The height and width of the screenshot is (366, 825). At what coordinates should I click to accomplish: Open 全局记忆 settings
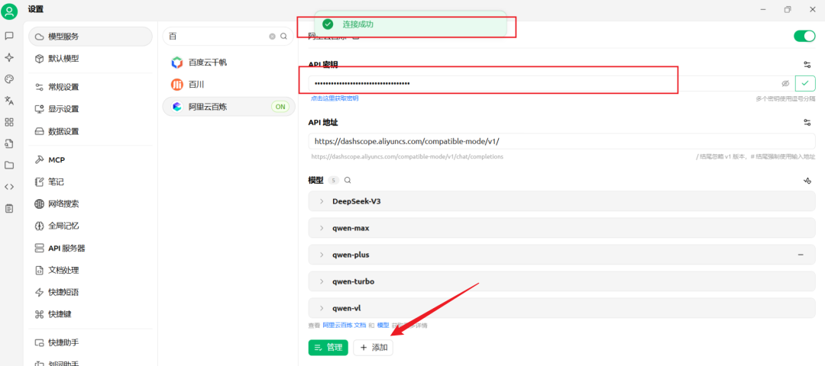tap(90, 226)
